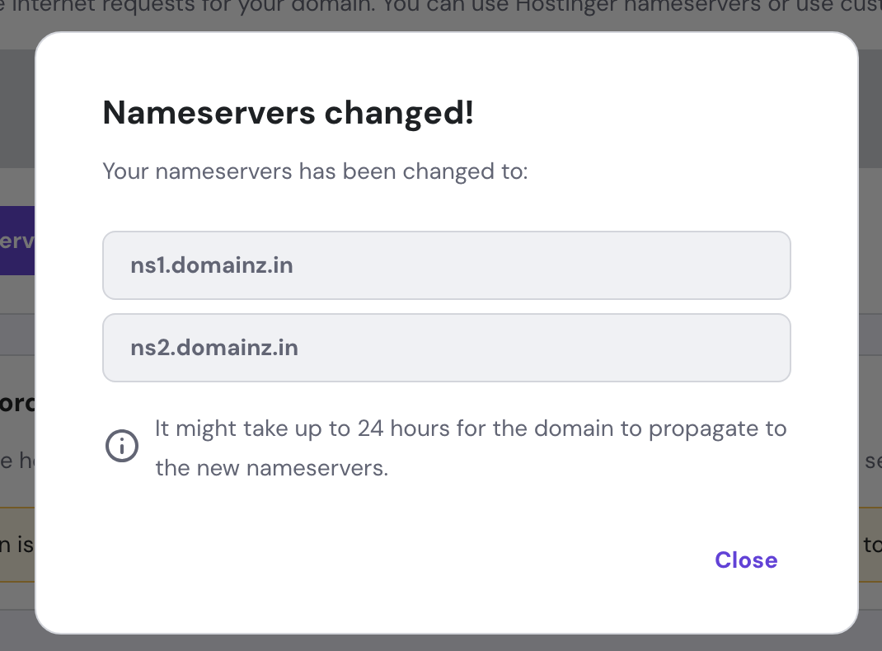882x651 pixels.
Task: Click the truncated text left of info icon
Action: (12, 461)
